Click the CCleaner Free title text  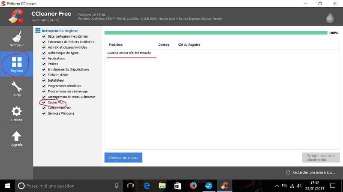coord(51,14)
